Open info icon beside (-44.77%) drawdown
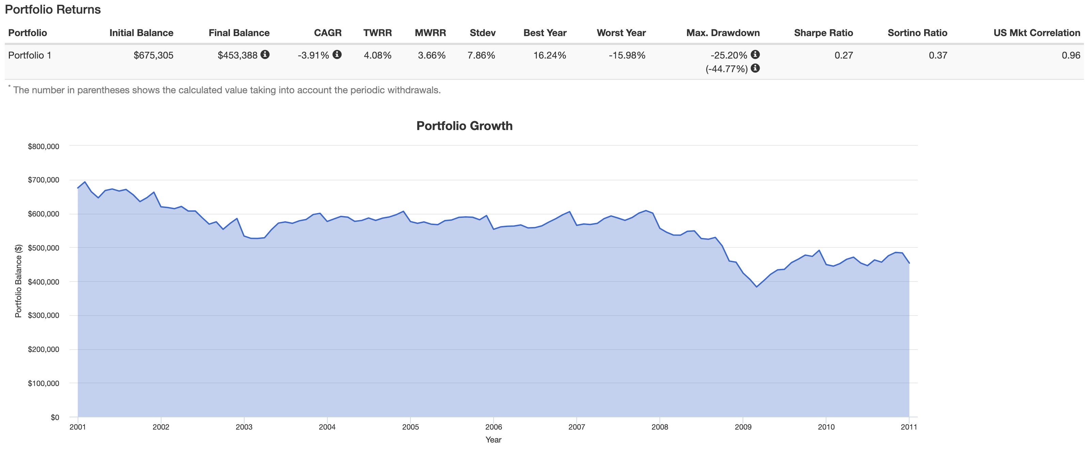 click(x=755, y=68)
